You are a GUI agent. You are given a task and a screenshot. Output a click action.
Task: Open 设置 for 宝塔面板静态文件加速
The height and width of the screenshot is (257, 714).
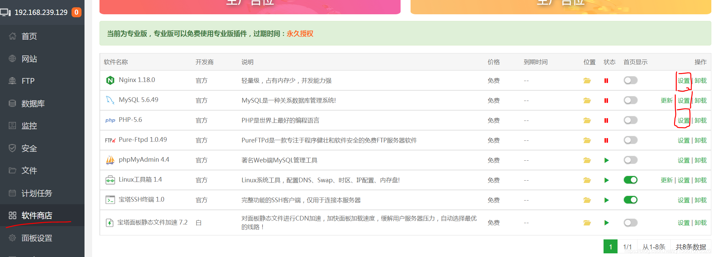(684, 223)
